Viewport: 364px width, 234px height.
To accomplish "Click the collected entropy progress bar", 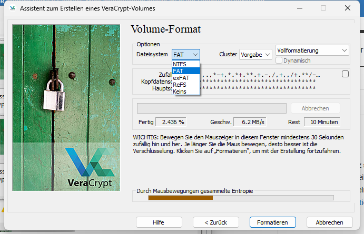I will click(241, 198).
